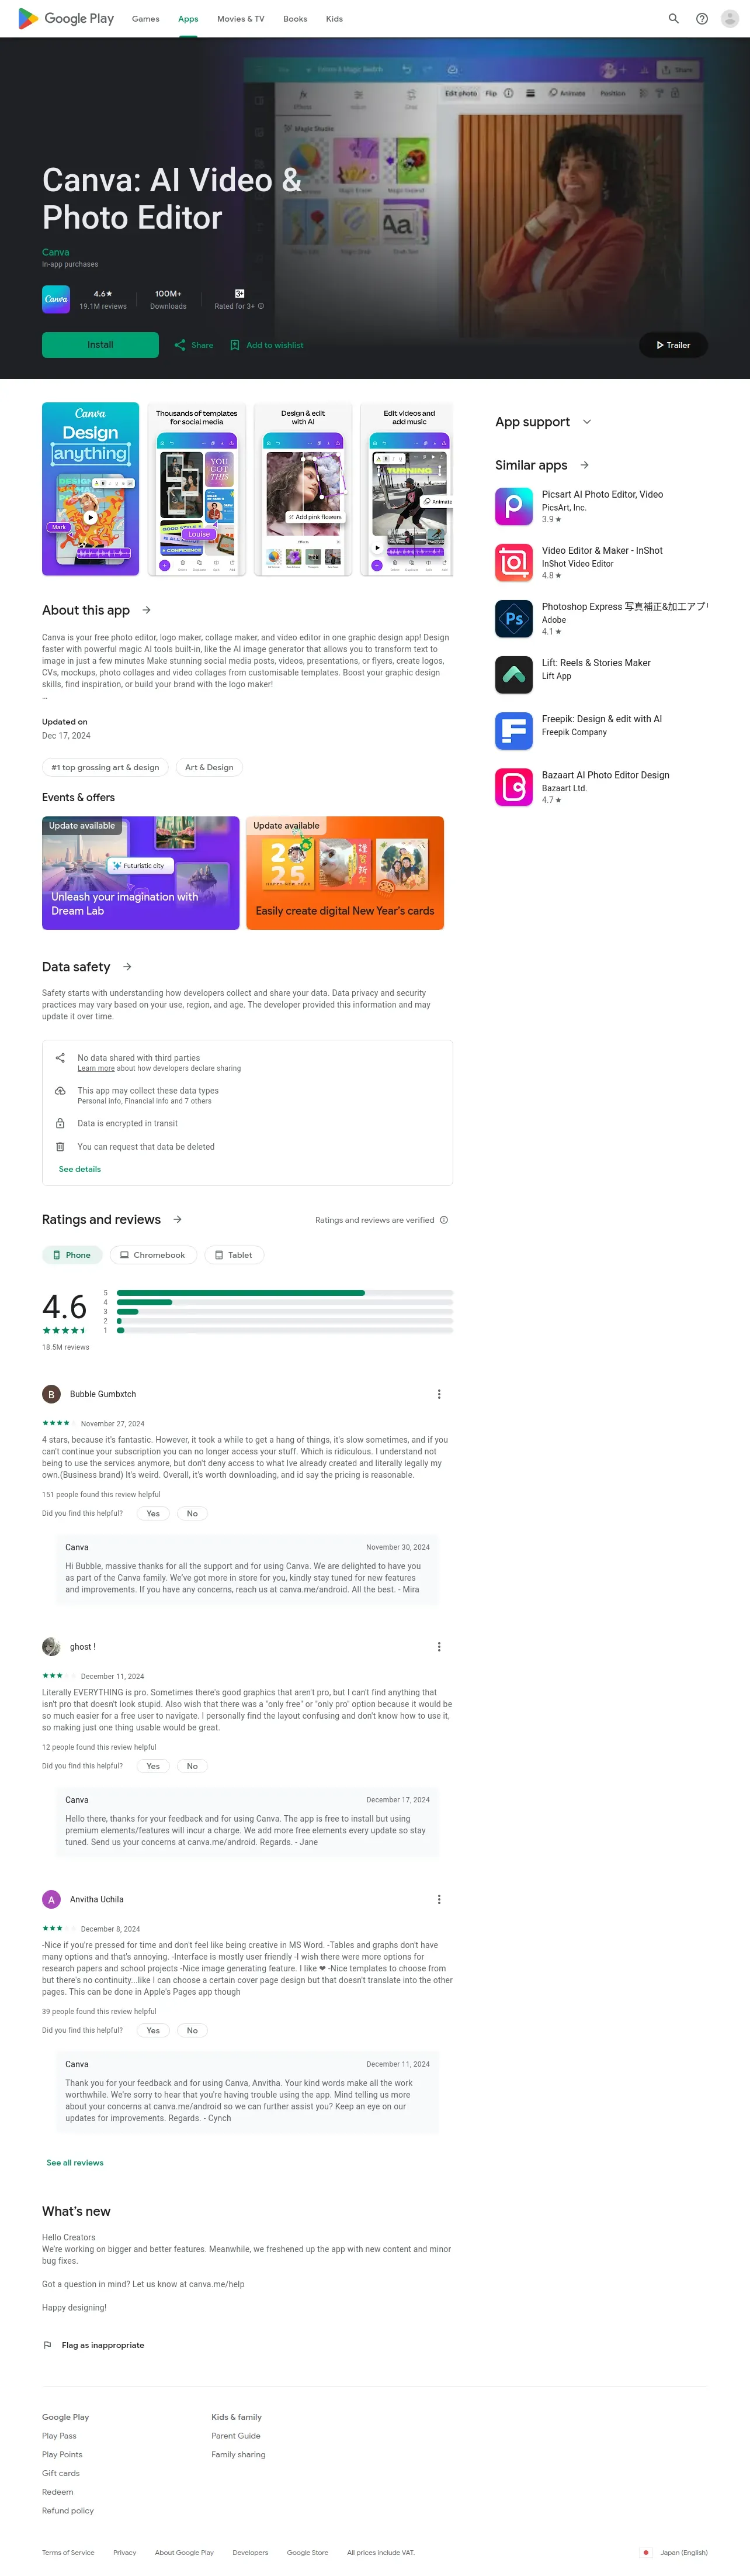This screenshot has height=2576, width=750.
Task: Open the account profile avatar
Action: pos(730,19)
